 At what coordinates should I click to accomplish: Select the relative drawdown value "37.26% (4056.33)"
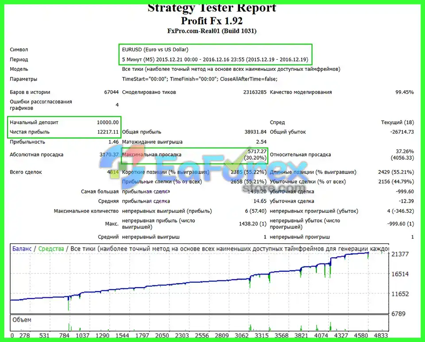(x=402, y=154)
